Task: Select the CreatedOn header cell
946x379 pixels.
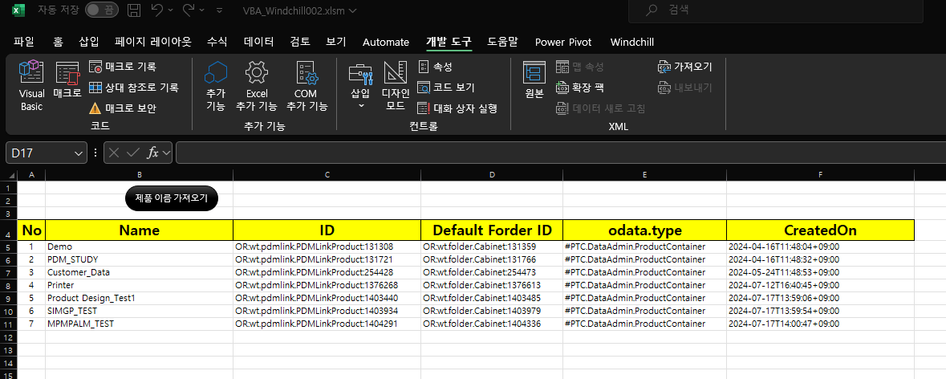Action: coord(821,230)
